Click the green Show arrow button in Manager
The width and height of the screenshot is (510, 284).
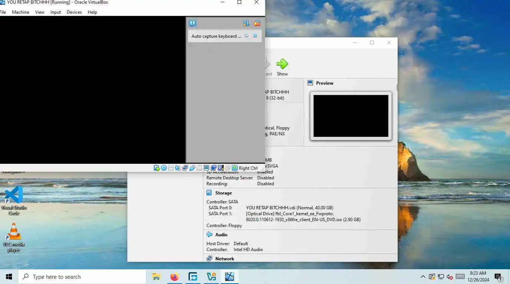pos(282,67)
